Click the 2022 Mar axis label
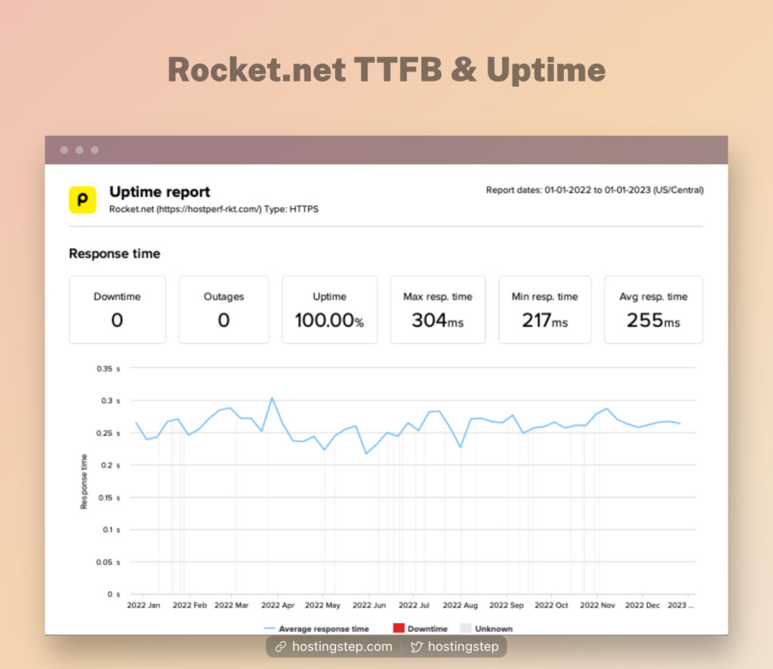This screenshot has width=773, height=669. (x=231, y=605)
